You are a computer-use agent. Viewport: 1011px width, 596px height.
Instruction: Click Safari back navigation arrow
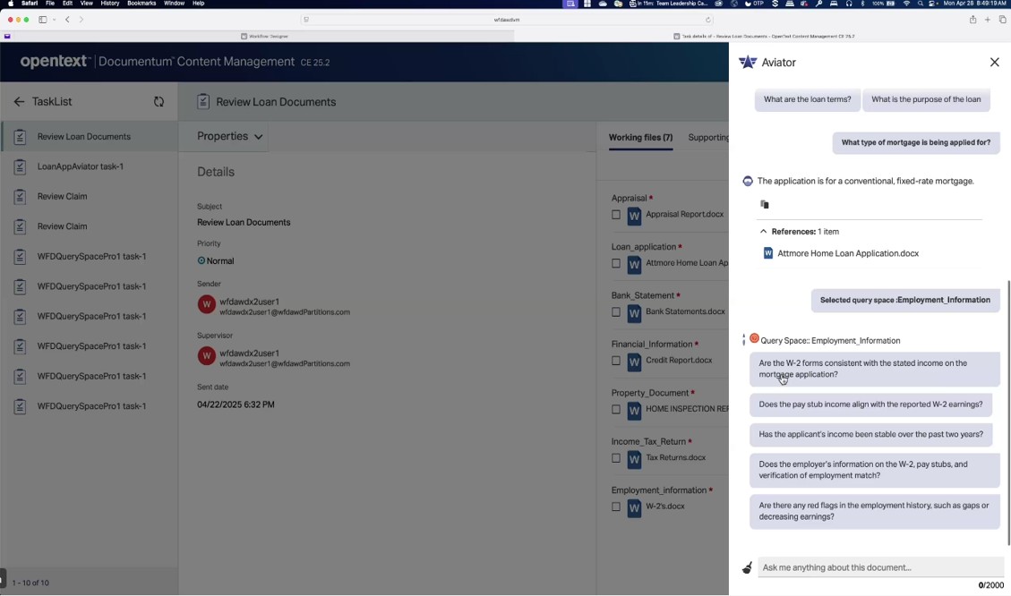point(67,20)
